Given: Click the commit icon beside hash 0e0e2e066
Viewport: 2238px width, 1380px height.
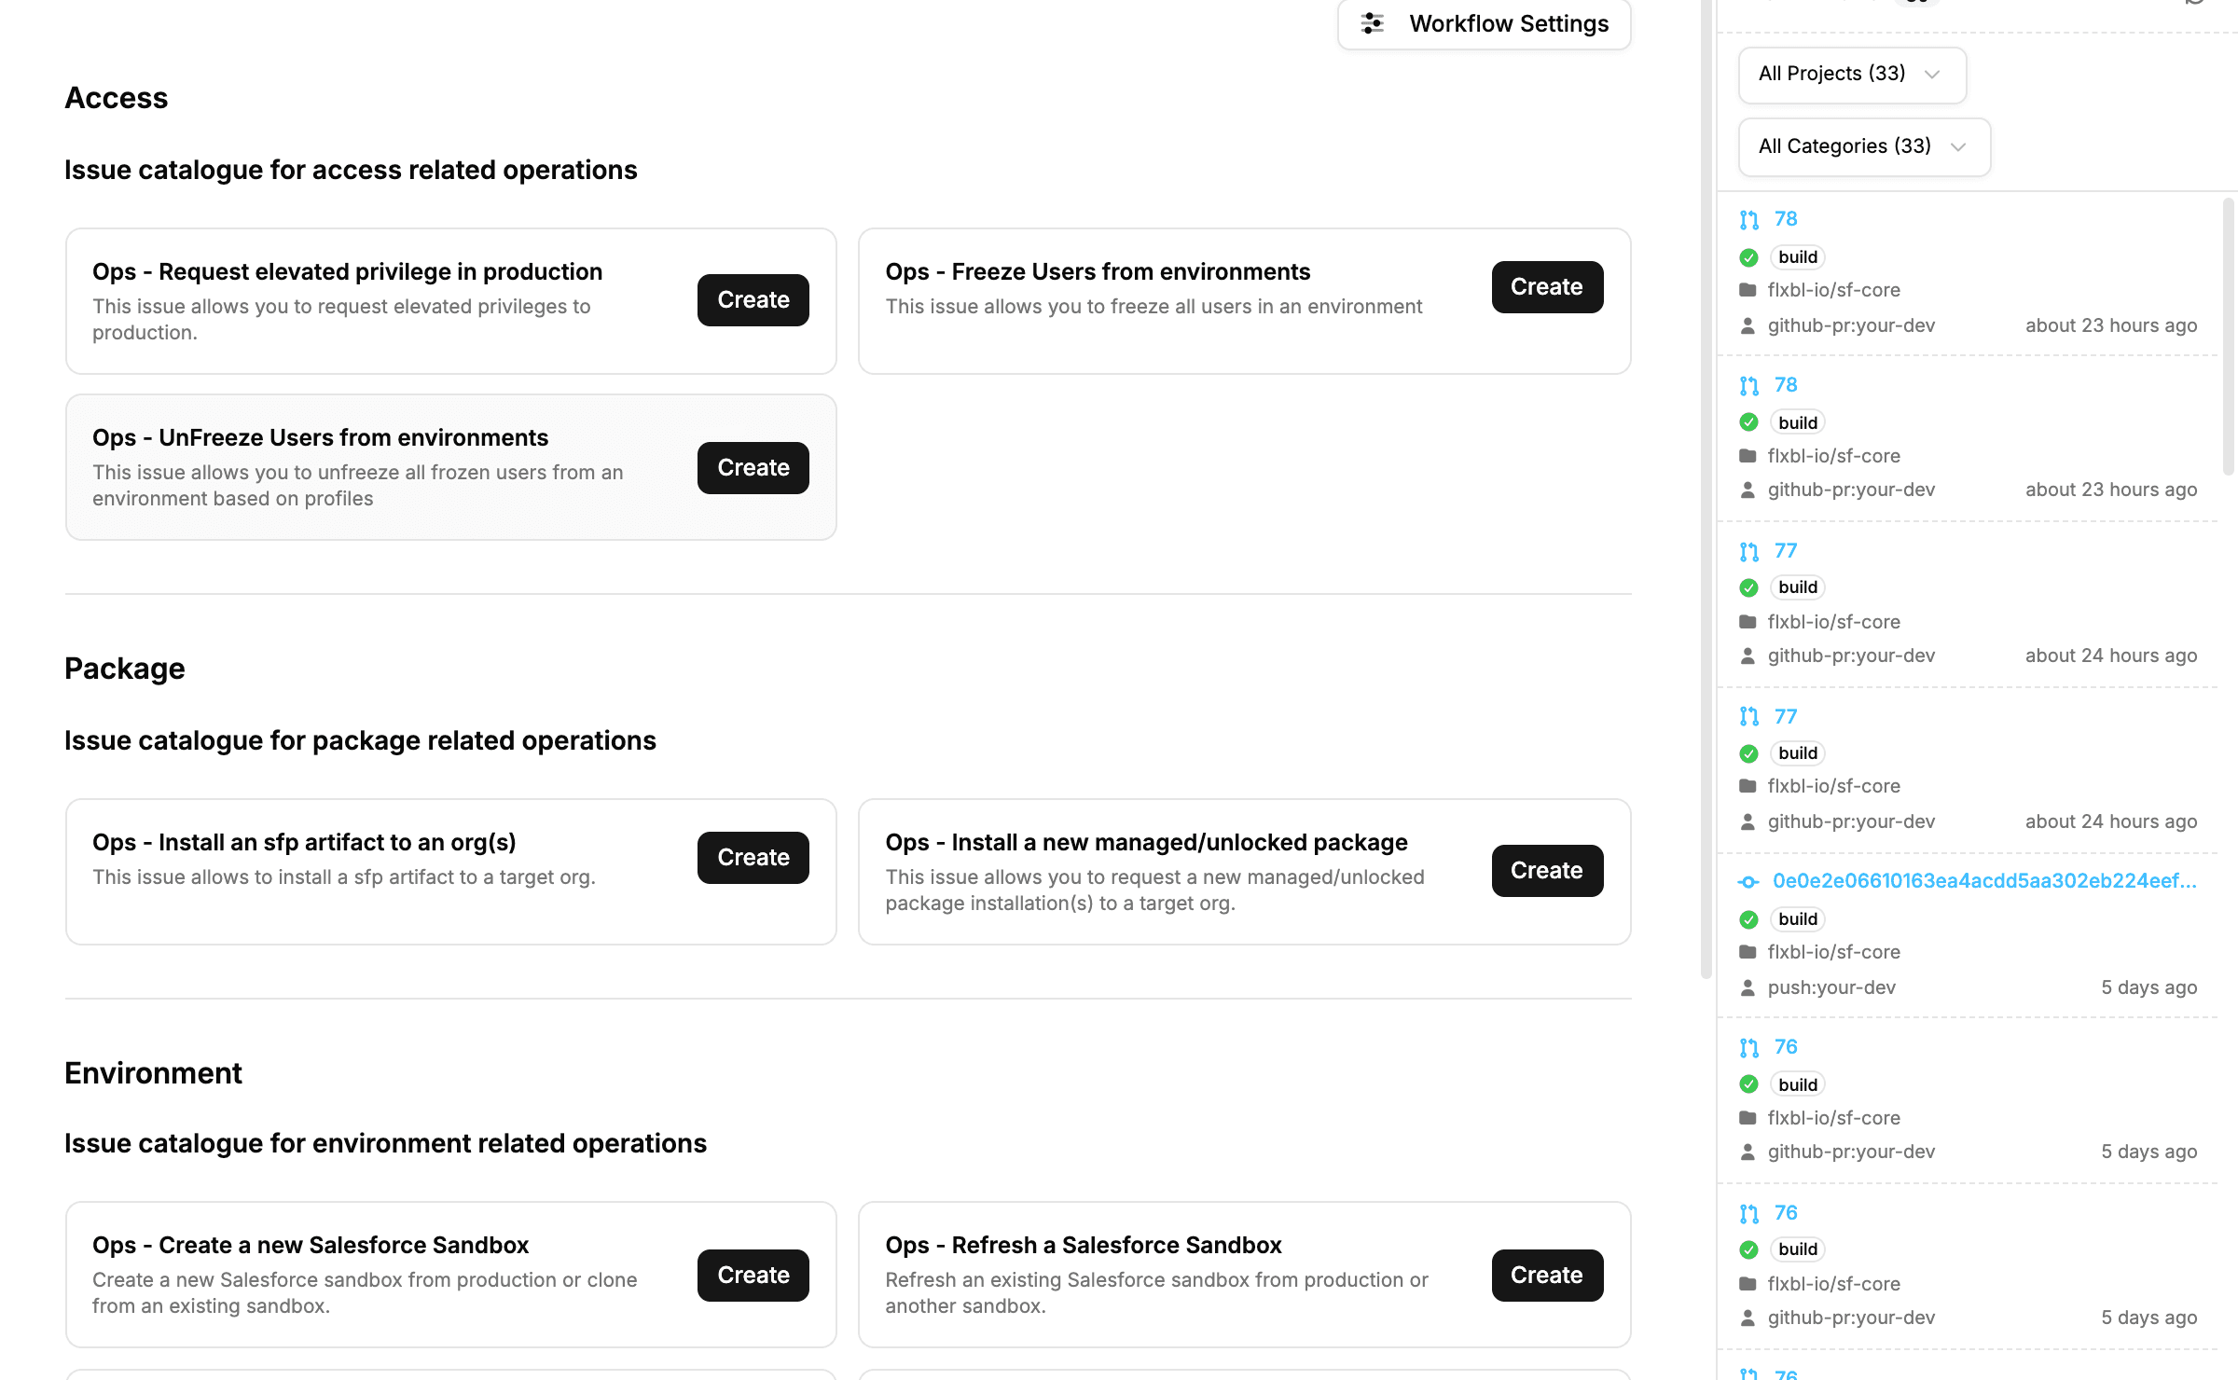Looking at the screenshot, I should [x=1748, y=882].
